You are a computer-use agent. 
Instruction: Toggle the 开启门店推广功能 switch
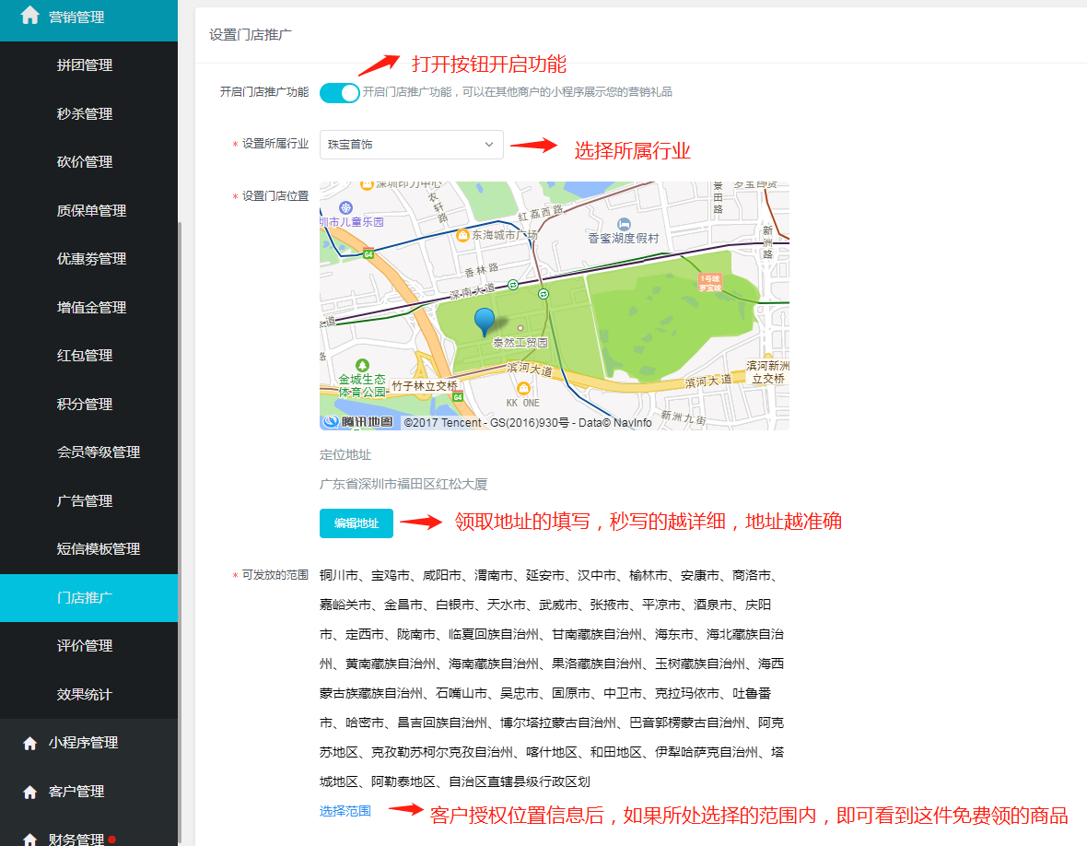click(x=339, y=92)
